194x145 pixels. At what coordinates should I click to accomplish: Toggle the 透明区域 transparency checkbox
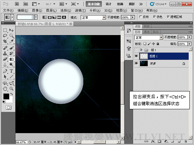[168, 17]
